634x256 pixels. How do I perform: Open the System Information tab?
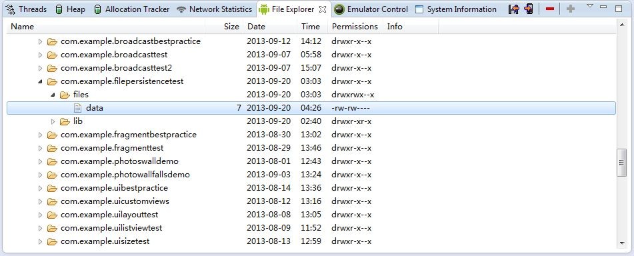(x=456, y=9)
